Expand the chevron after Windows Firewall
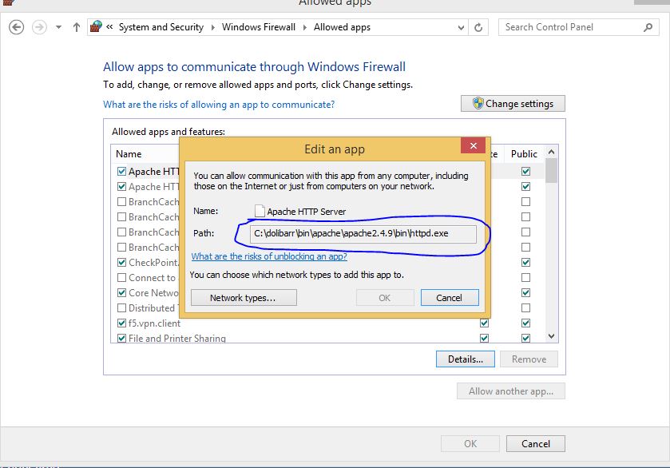The height and width of the screenshot is (468, 670). click(x=305, y=27)
